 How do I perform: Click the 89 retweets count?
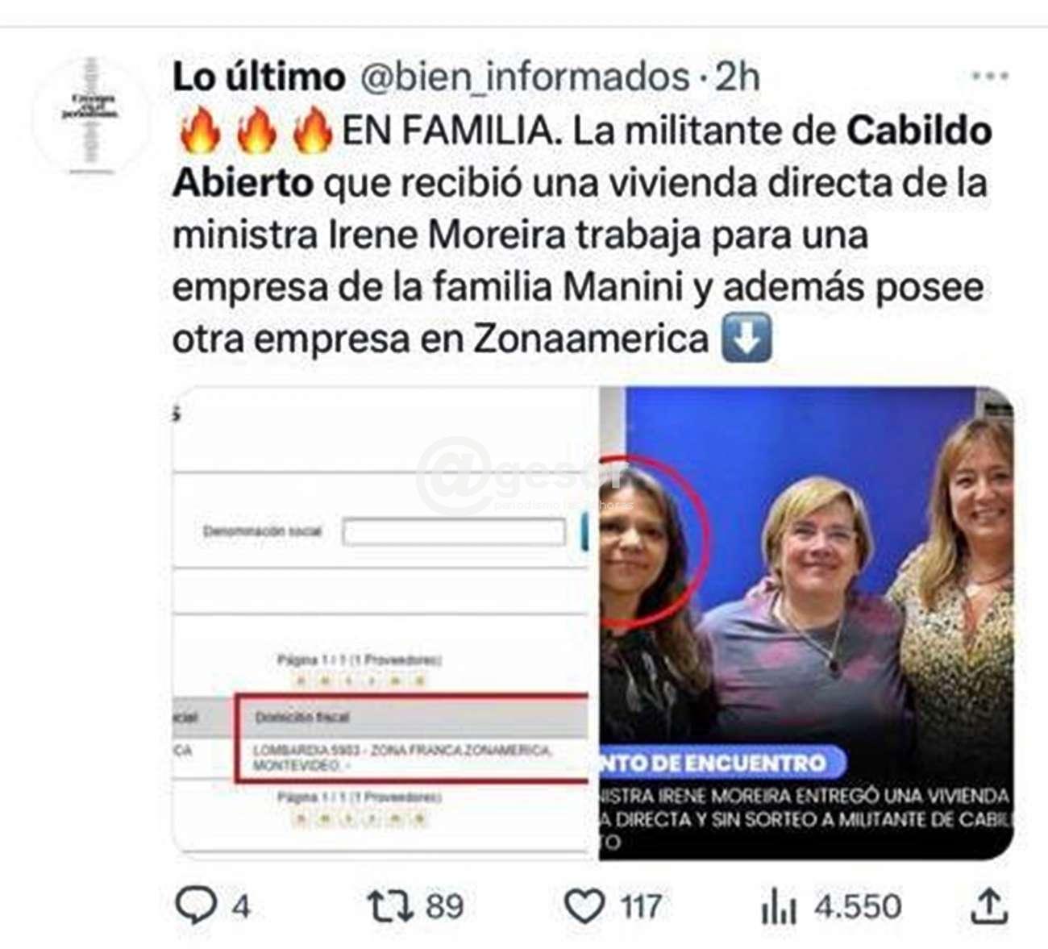coord(445,906)
